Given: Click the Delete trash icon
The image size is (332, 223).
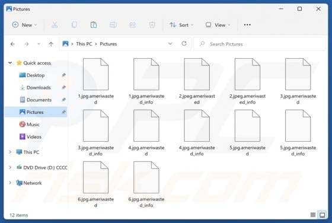Looking at the screenshot, I should [x=152, y=25].
